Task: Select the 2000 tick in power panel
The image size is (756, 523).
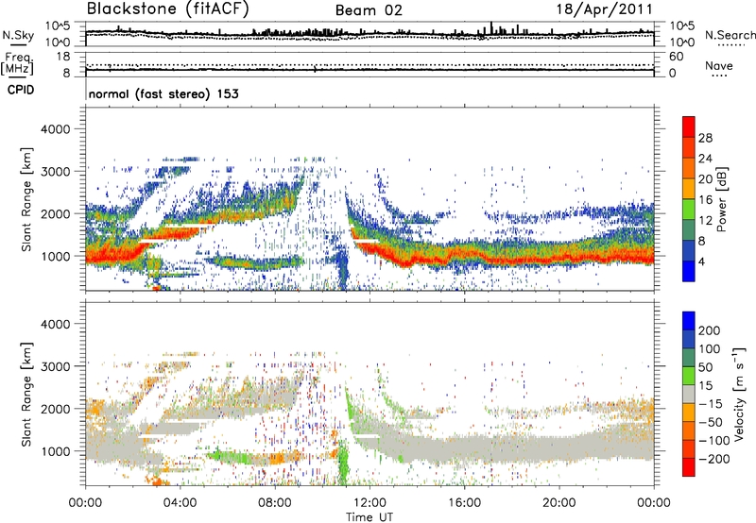Action: (x=55, y=213)
